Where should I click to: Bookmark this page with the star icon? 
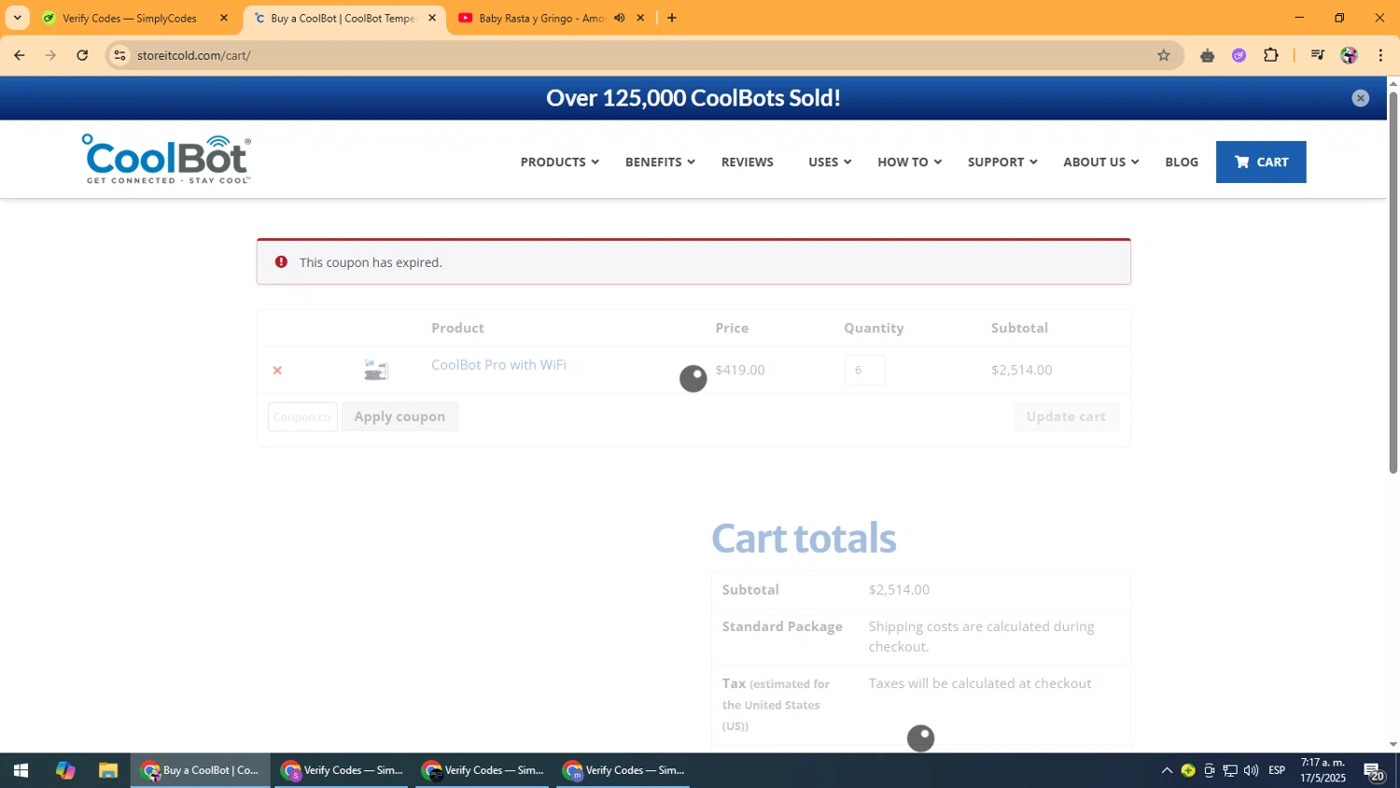pyautogui.click(x=1163, y=55)
